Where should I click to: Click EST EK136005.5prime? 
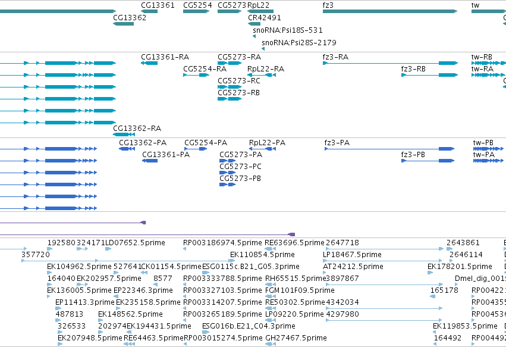pyautogui.click(x=80, y=290)
